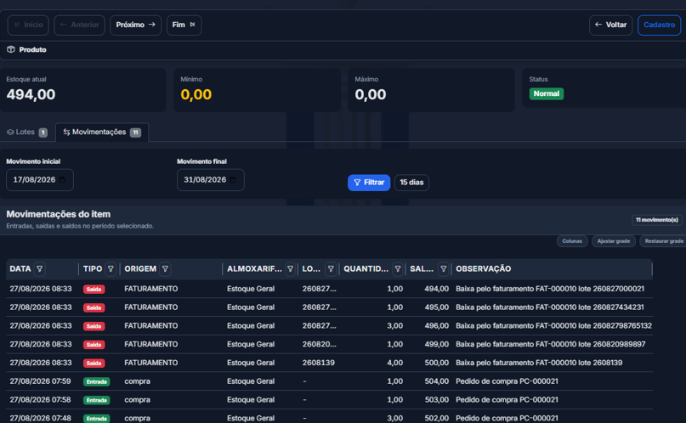Screen dimensions: 686x423
Task: Open the ORIGEM column filter icon
Action: tap(165, 269)
